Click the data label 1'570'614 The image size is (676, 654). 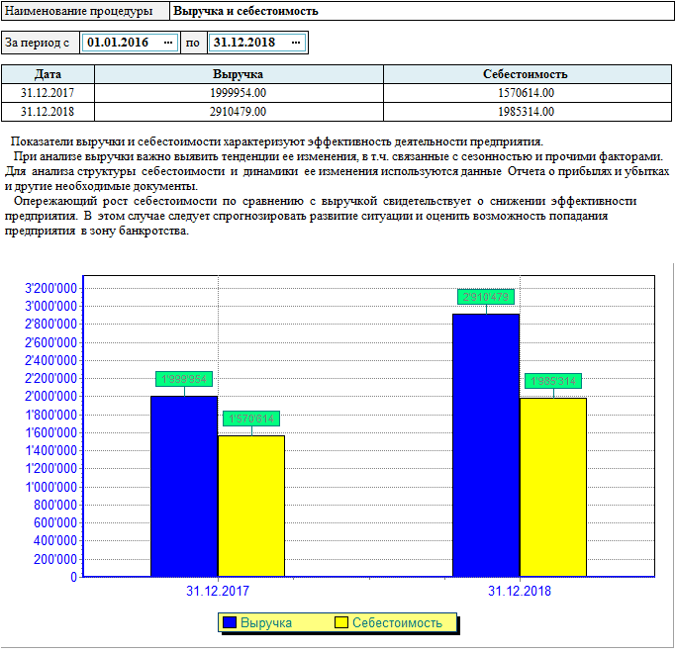coord(251,419)
